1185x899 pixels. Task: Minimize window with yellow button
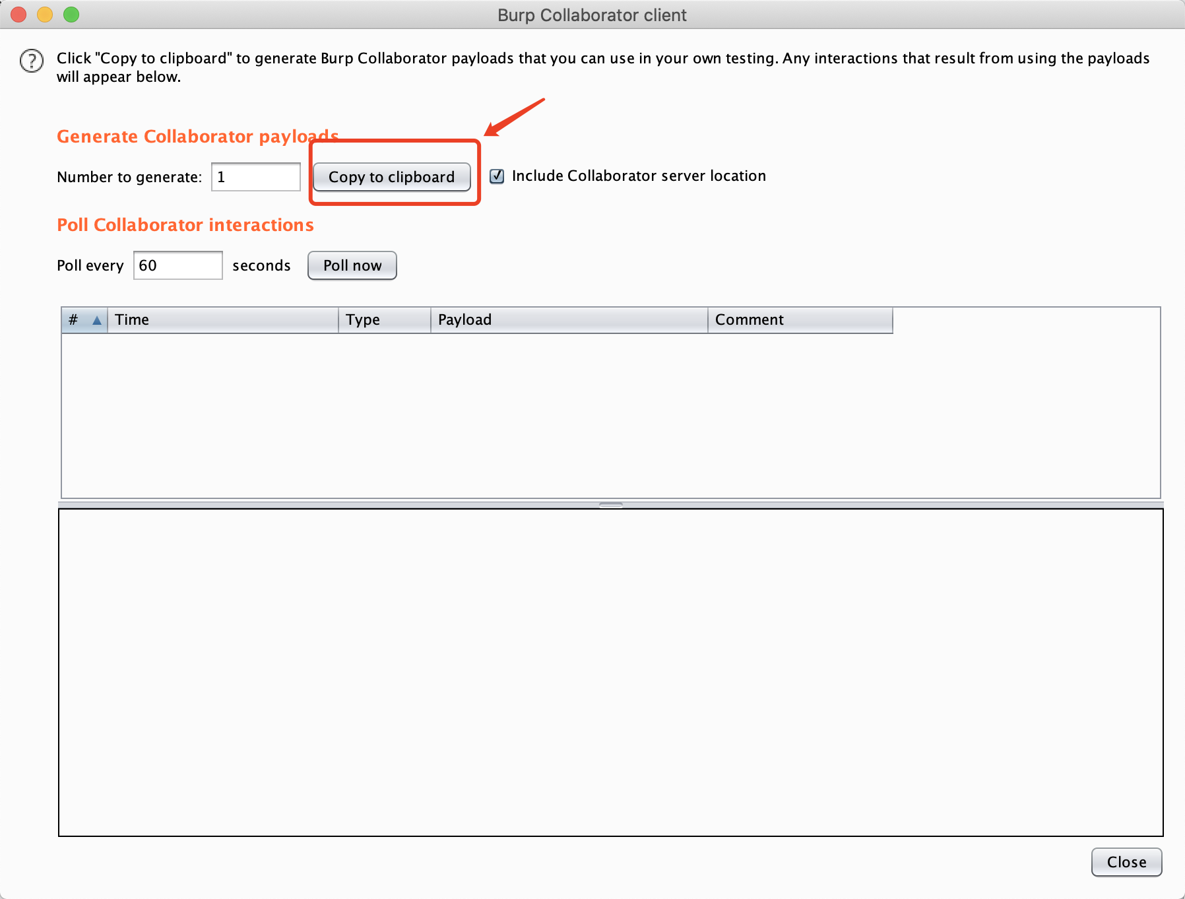tap(45, 15)
